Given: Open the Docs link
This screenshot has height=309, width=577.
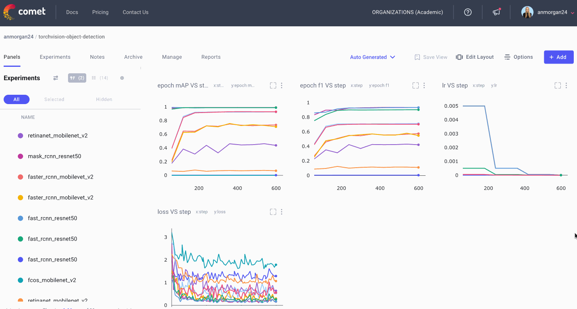Looking at the screenshot, I should [72, 12].
